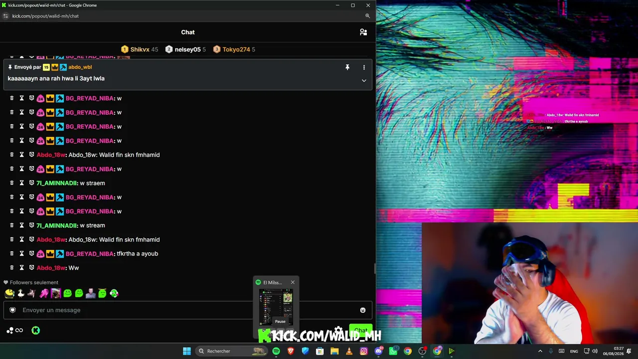Select Shikvx on the gift leaderboard

click(140, 49)
